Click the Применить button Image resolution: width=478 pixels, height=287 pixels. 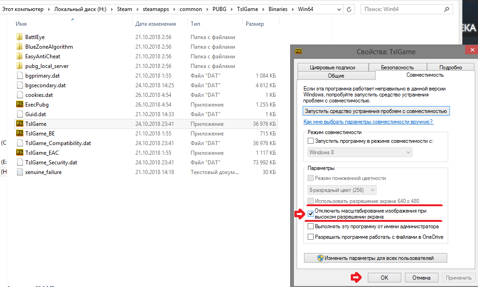pyautogui.click(x=459, y=277)
